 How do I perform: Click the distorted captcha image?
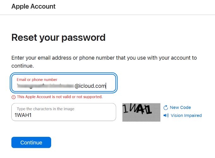pyautogui.click(x=141, y=112)
